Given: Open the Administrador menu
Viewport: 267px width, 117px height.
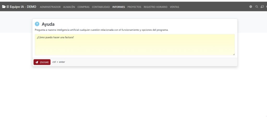Looking at the screenshot, I should click(x=50, y=7).
